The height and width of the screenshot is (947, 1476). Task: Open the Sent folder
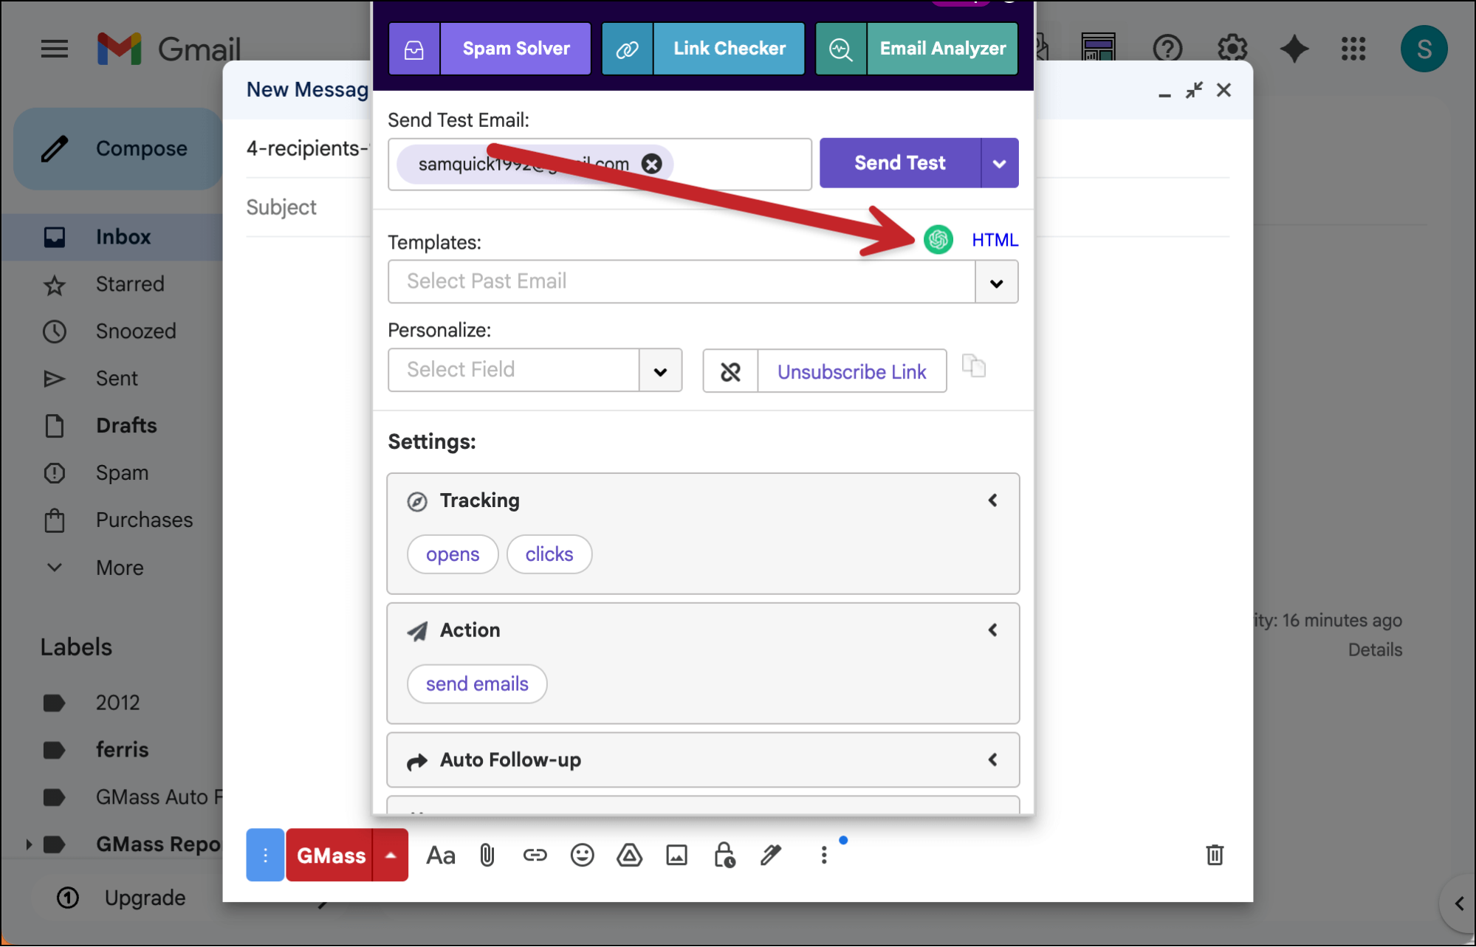[117, 379]
